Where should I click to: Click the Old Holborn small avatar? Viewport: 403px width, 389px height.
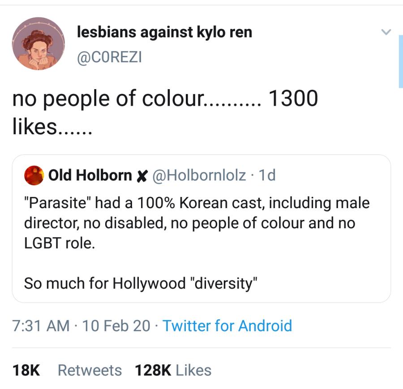tap(34, 175)
